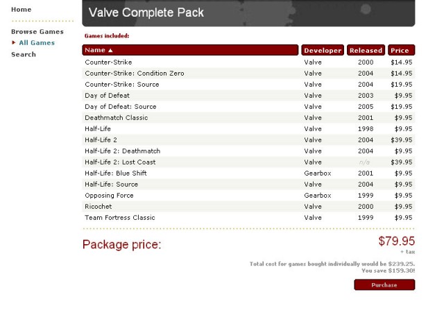Open the Home link in sidebar
The height and width of the screenshot is (333, 444).
pos(22,9)
